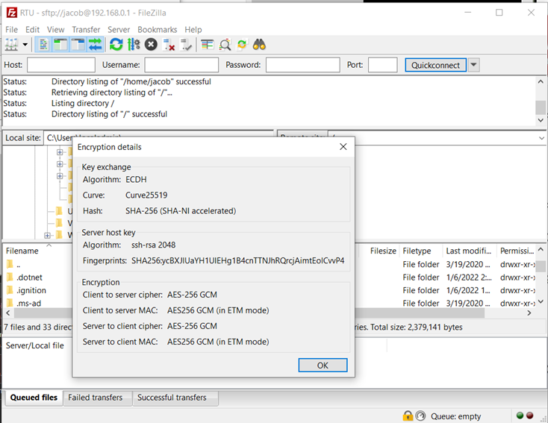
Task: Toggle synchronized browsing icon
Action: pyautogui.click(x=242, y=45)
